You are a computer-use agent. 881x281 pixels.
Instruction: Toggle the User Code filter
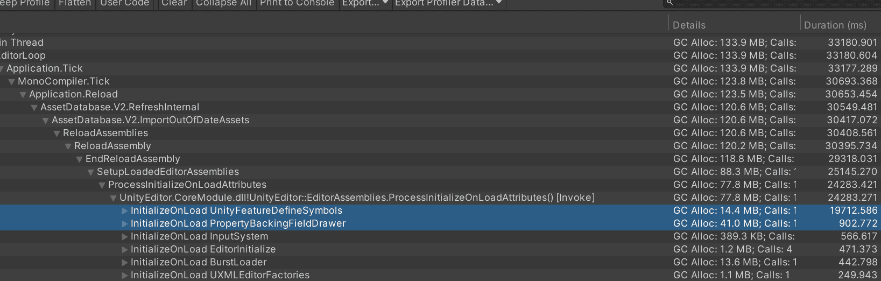click(125, 4)
